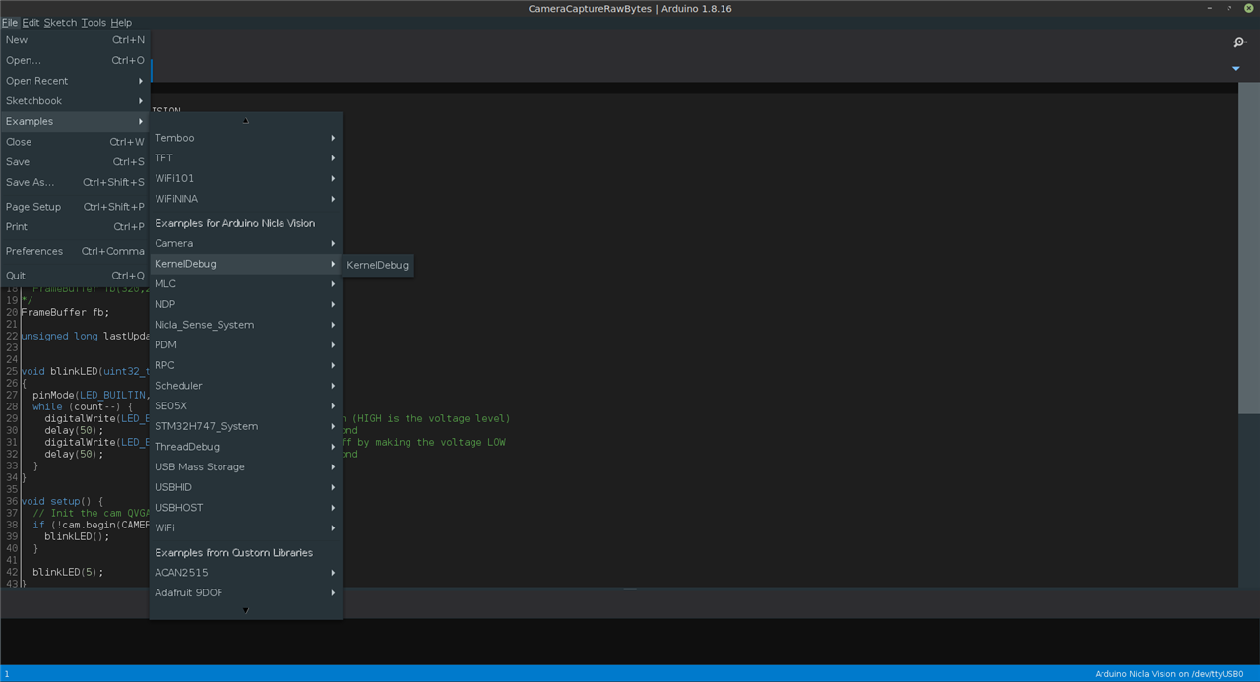Screen dimensions: 1260x682
Task: Click the code line 'FrameBuffer fb;'
Action: [x=65, y=312]
